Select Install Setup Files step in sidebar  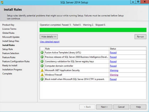coord(11,41)
